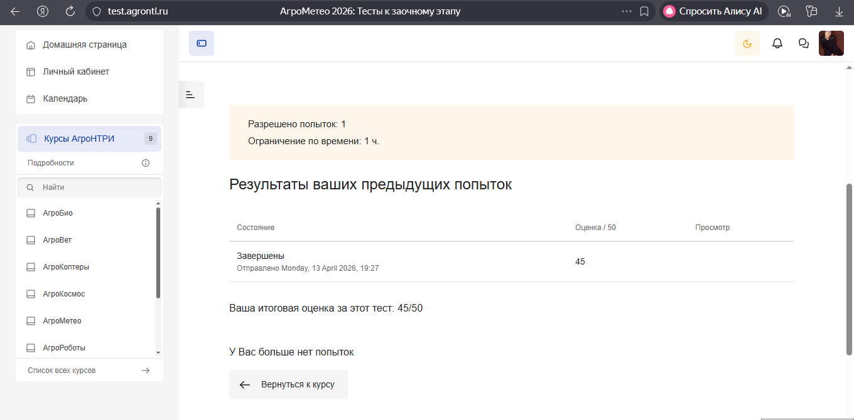This screenshot has height=420, width=854.
Task: Bookmark the page in address bar
Action: 644,11
